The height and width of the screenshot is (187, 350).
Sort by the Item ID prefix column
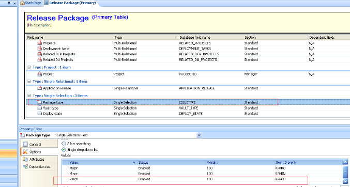pos(308,162)
